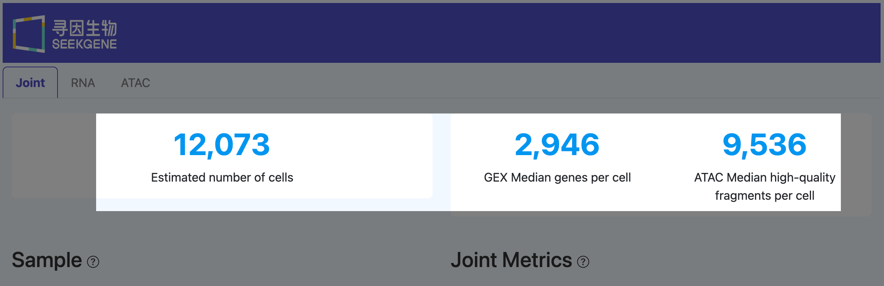Open the Joint Metrics help question mark
This screenshot has height=286, width=884.
[x=583, y=261]
